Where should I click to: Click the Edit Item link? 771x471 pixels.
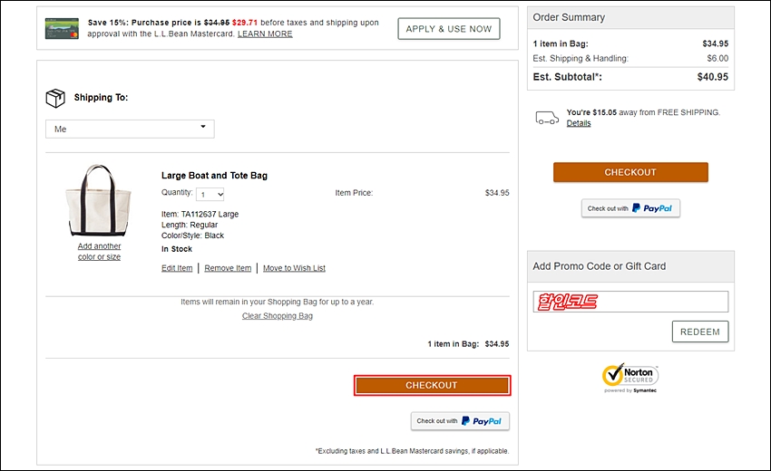click(x=177, y=268)
